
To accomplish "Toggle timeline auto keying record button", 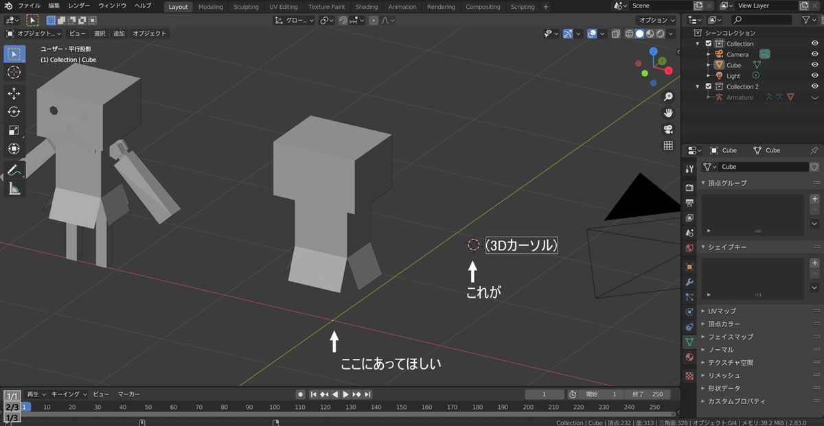I will click(300, 394).
